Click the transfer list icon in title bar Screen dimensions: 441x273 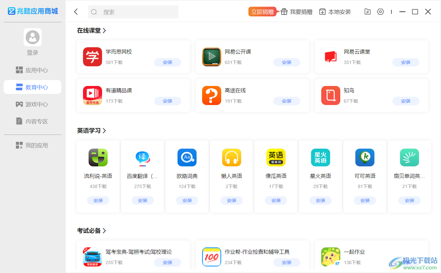coord(367,12)
